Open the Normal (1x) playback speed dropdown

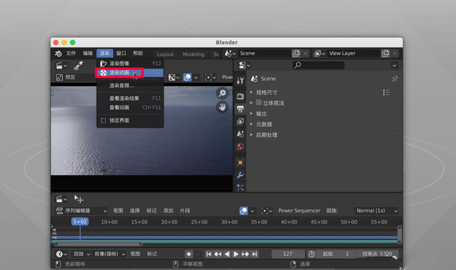(x=376, y=211)
